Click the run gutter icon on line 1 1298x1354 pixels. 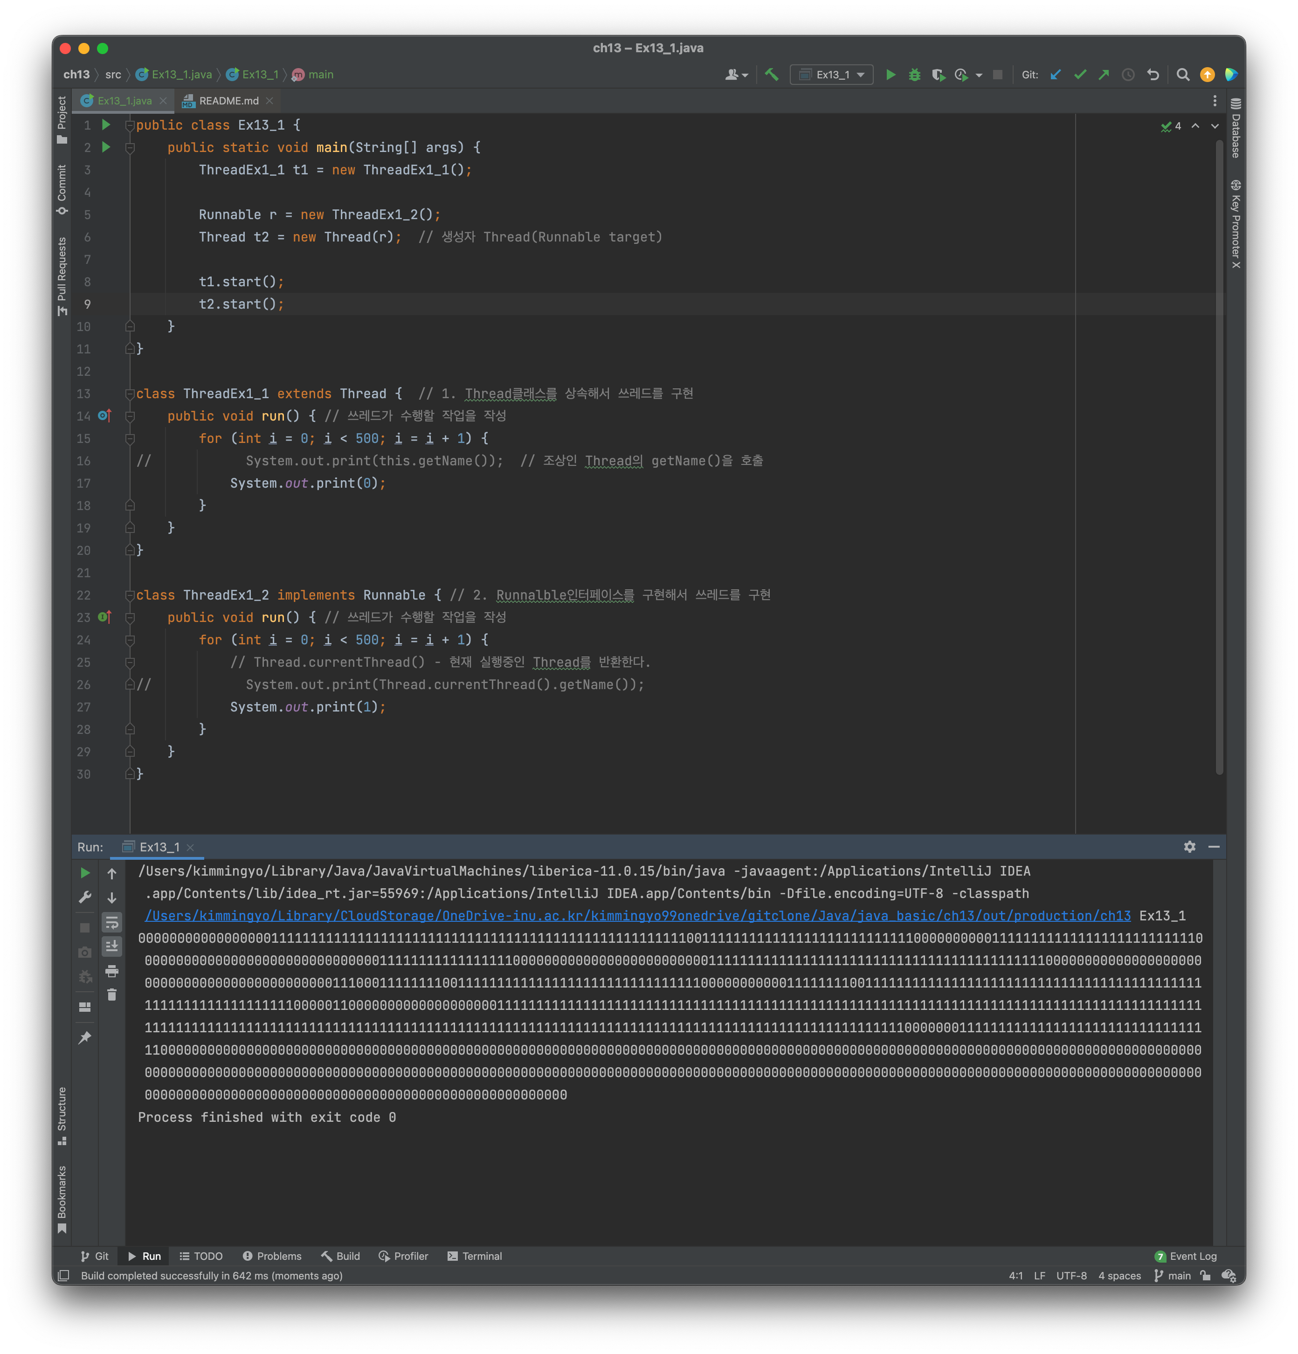point(106,125)
